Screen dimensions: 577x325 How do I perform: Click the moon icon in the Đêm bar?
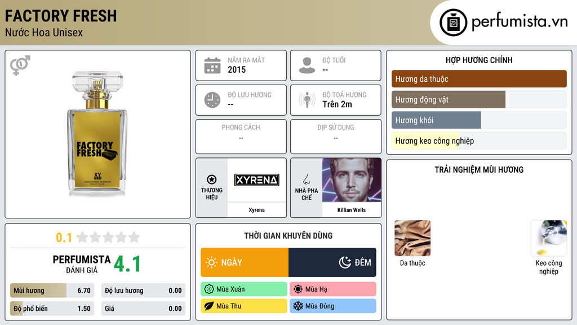point(345,262)
